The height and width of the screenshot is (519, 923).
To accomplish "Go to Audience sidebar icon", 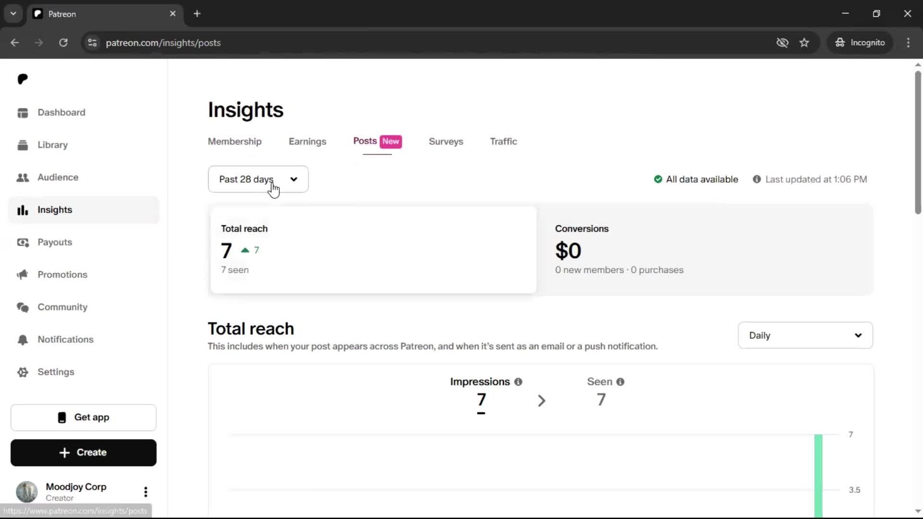I will pos(23,177).
